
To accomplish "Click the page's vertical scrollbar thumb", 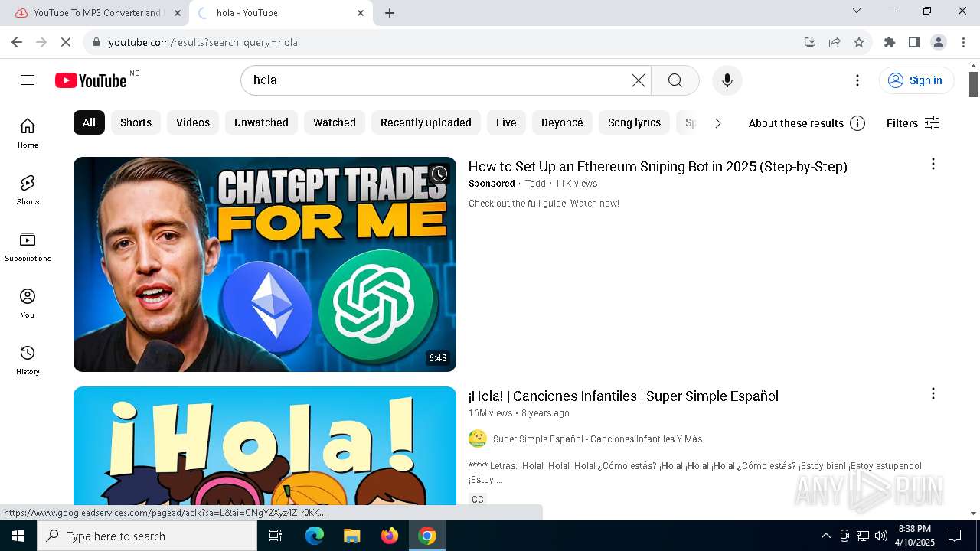I will point(973,84).
